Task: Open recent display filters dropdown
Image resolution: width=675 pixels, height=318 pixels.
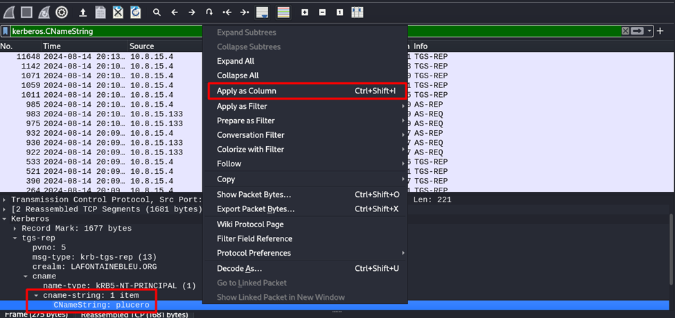Action: (x=649, y=31)
